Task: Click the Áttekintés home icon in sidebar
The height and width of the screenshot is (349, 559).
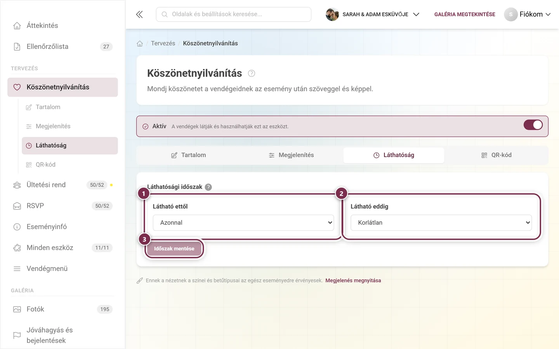Action: pyautogui.click(x=17, y=26)
